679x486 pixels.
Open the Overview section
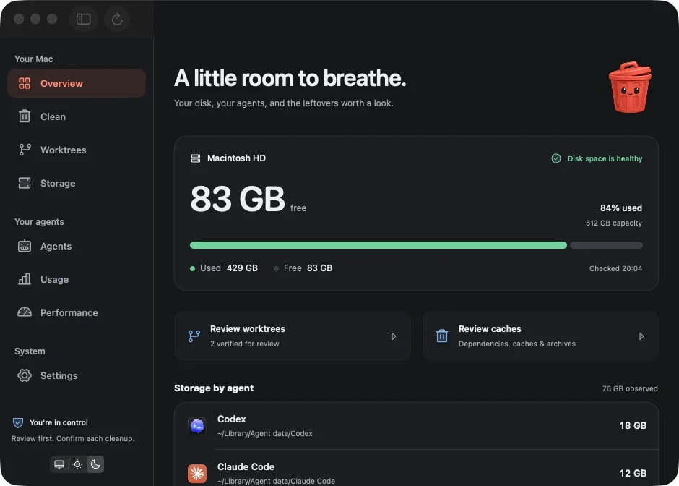click(x=77, y=83)
